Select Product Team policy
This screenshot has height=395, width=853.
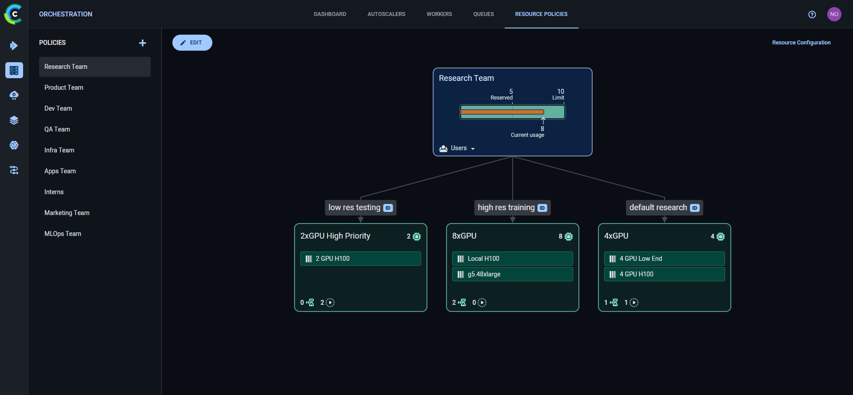pos(64,88)
